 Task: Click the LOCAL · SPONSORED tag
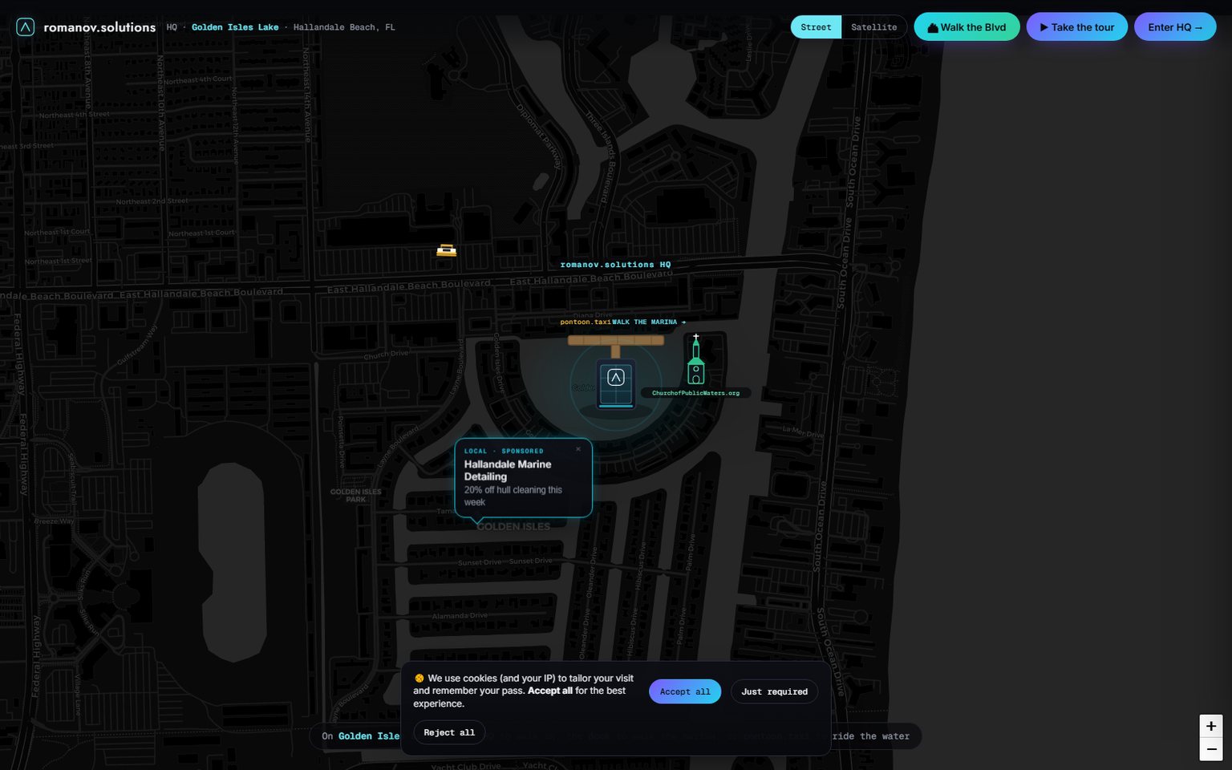504,451
